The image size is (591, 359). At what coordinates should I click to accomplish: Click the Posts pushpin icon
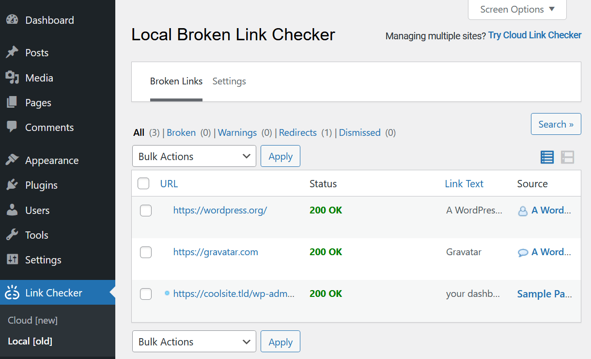pyautogui.click(x=12, y=52)
